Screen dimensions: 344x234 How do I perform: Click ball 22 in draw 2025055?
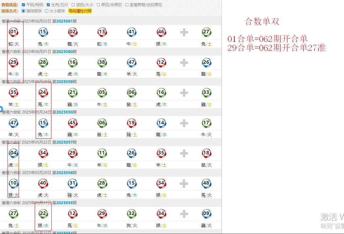(43, 214)
